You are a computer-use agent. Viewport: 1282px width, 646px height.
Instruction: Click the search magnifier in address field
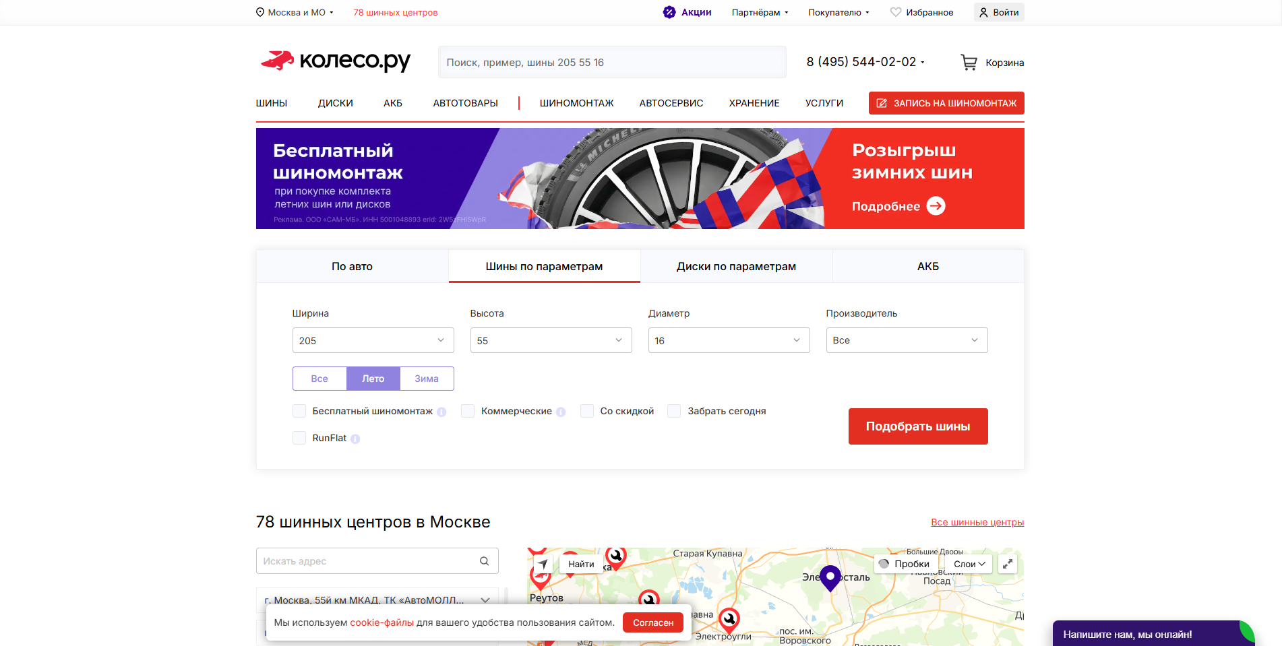(484, 561)
